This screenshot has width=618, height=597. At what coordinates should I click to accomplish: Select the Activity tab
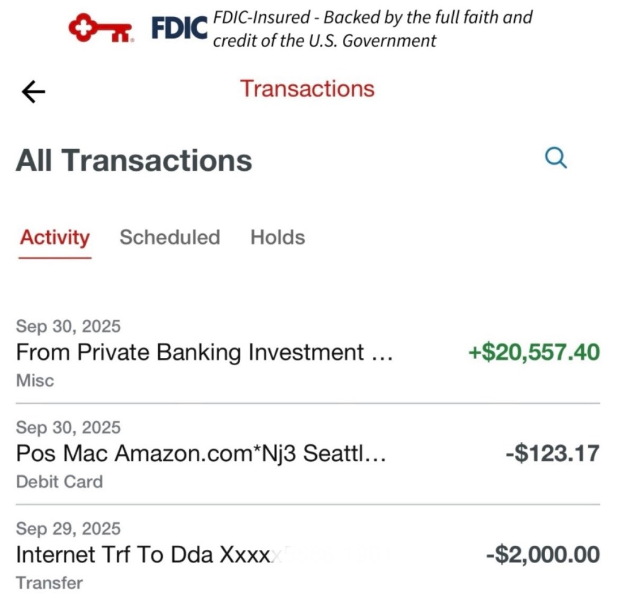(x=54, y=237)
